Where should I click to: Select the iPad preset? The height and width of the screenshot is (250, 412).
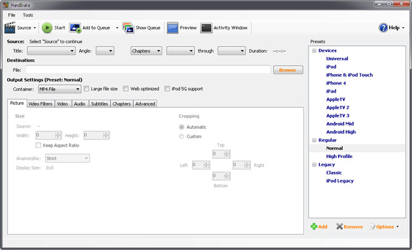point(331,91)
